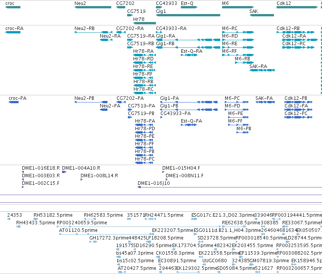Select the EK129302.5prime EST feature
The width and height of the screenshot is (322, 274).
(x=188, y=272)
